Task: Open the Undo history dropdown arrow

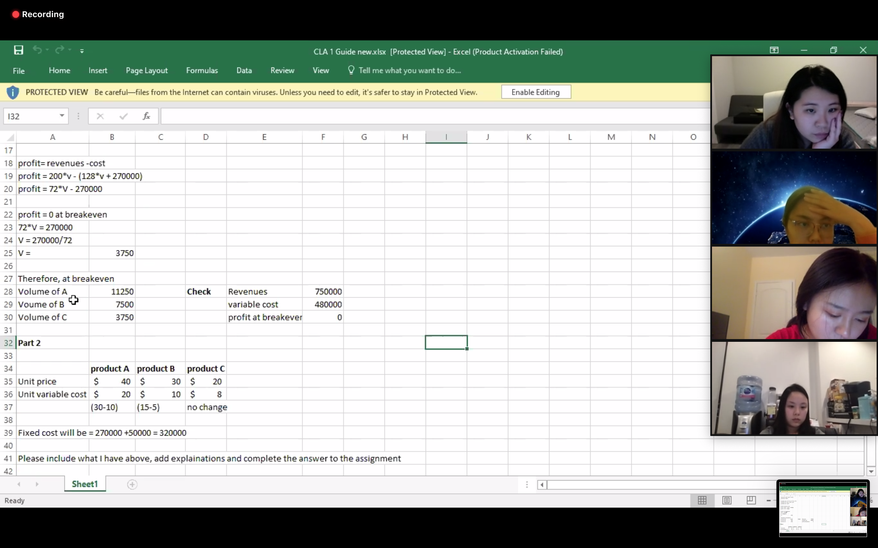Action: click(48, 50)
